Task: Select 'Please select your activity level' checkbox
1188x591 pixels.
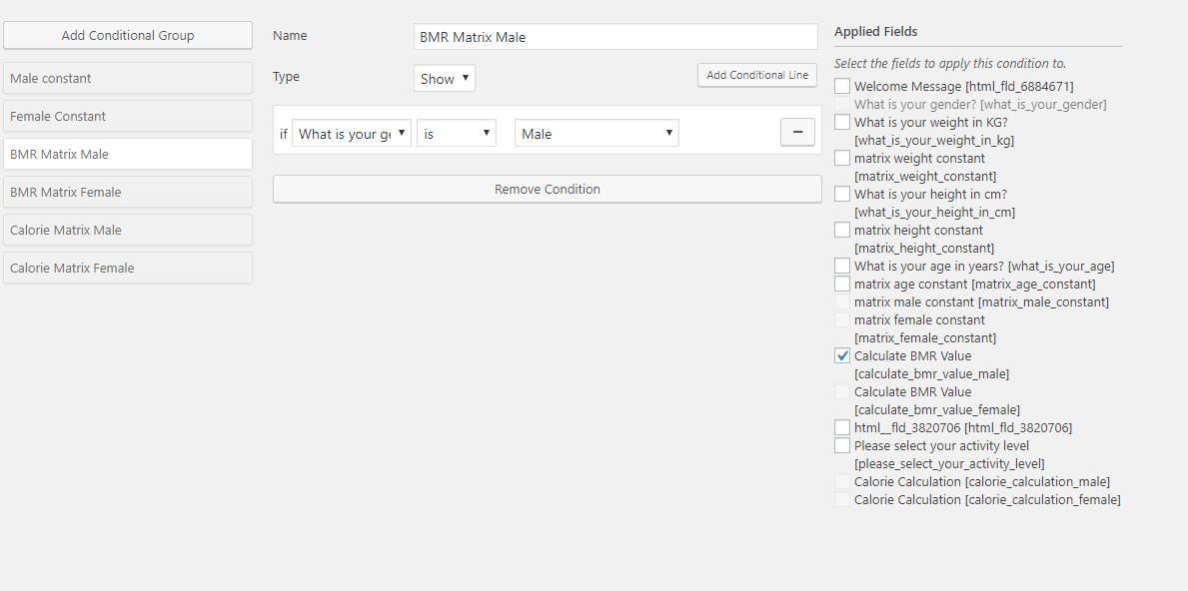Action: [842, 445]
